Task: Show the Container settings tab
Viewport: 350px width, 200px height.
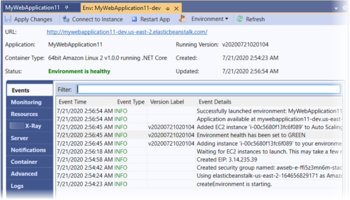Action: pyautogui.click(x=24, y=162)
